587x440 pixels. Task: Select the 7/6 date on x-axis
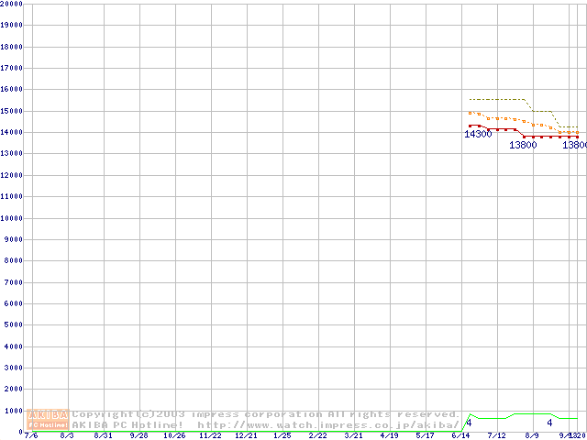point(30,435)
